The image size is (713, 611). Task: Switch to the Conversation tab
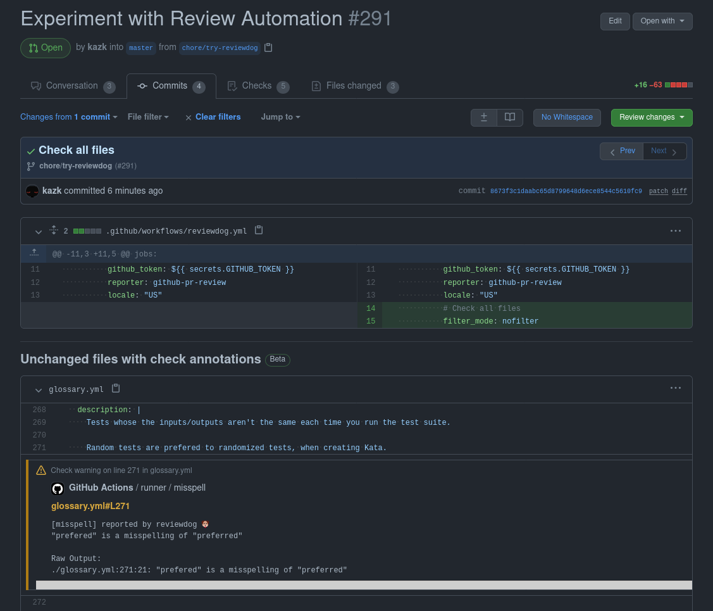pyautogui.click(x=73, y=86)
